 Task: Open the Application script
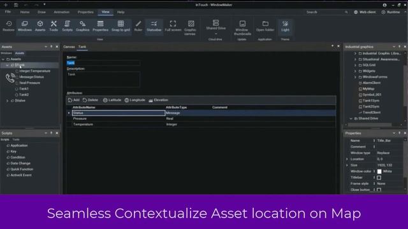click(19, 146)
